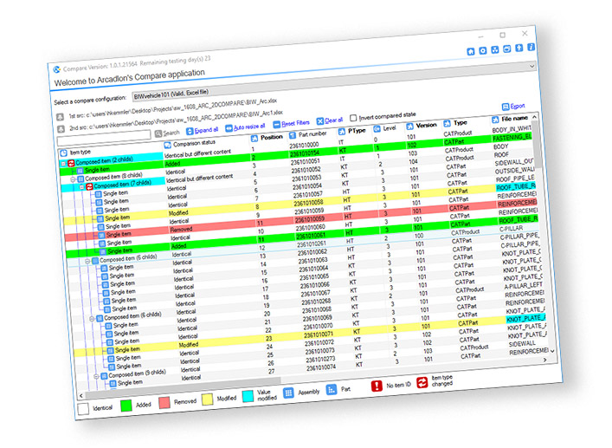Click part icon on the red Removed row
The width and height of the screenshot is (612, 448).
click(102, 235)
